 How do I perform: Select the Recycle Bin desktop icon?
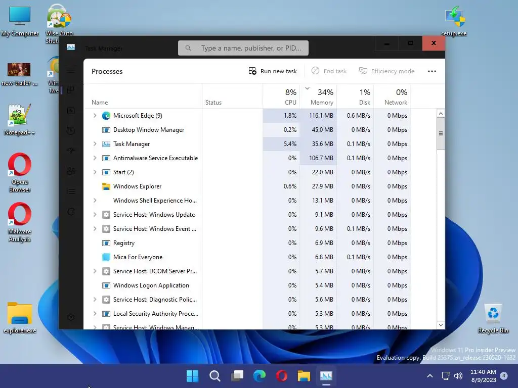pos(493,319)
